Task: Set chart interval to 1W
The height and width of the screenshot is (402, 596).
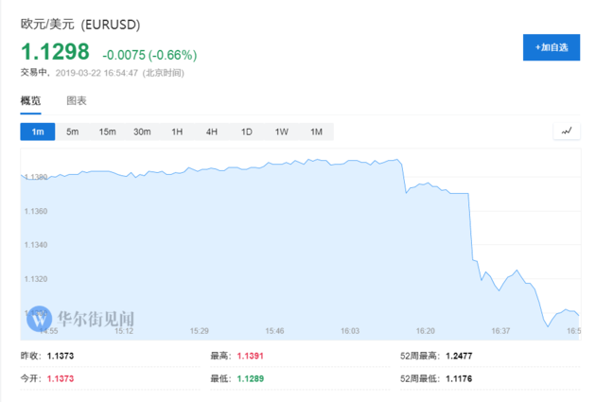Action: 281,131
